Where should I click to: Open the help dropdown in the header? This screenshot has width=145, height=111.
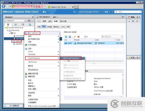(107, 12)
